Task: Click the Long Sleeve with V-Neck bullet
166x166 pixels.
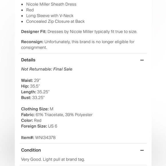Action: [x=50, y=16]
